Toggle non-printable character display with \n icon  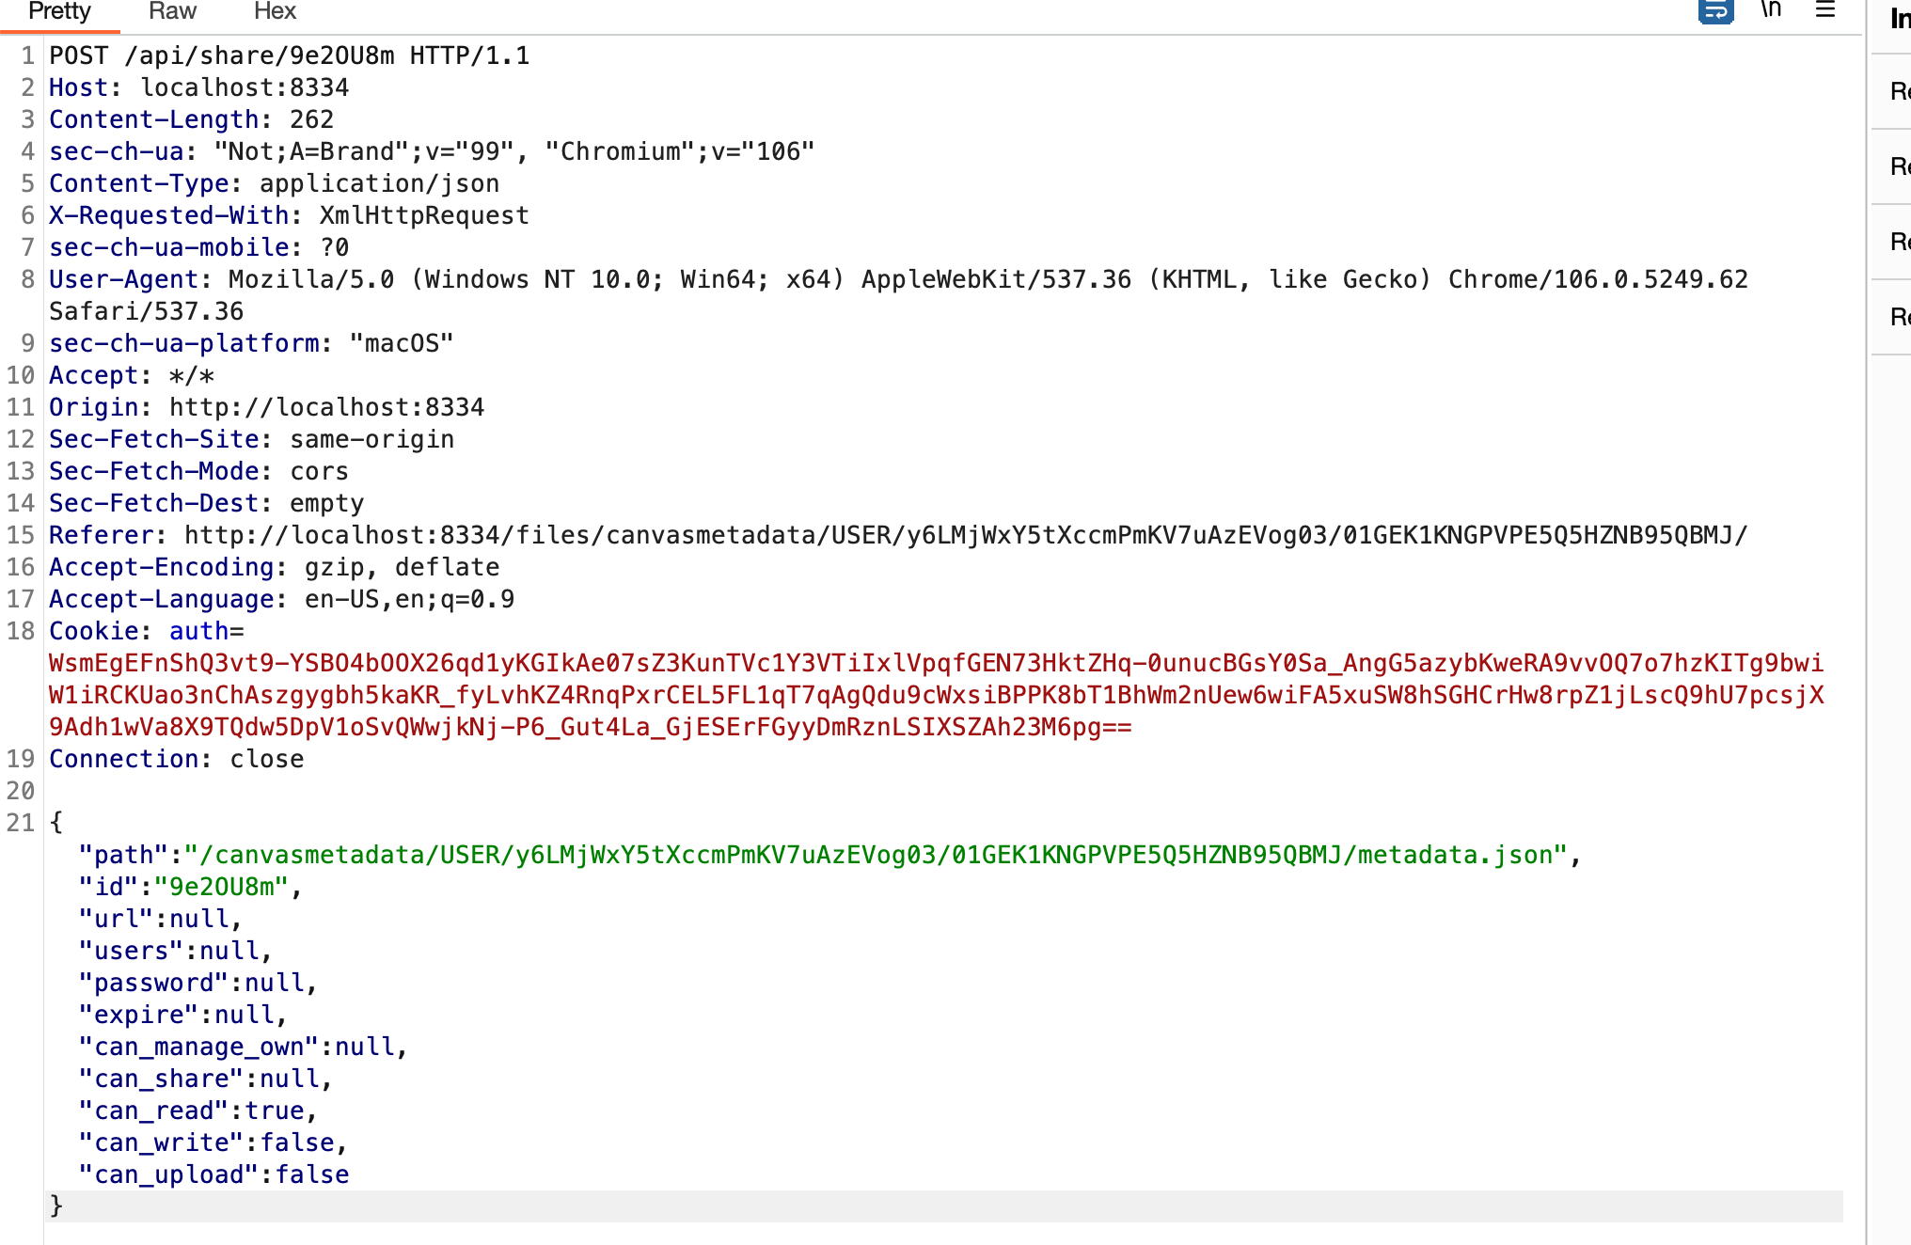tap(1771, 11)
